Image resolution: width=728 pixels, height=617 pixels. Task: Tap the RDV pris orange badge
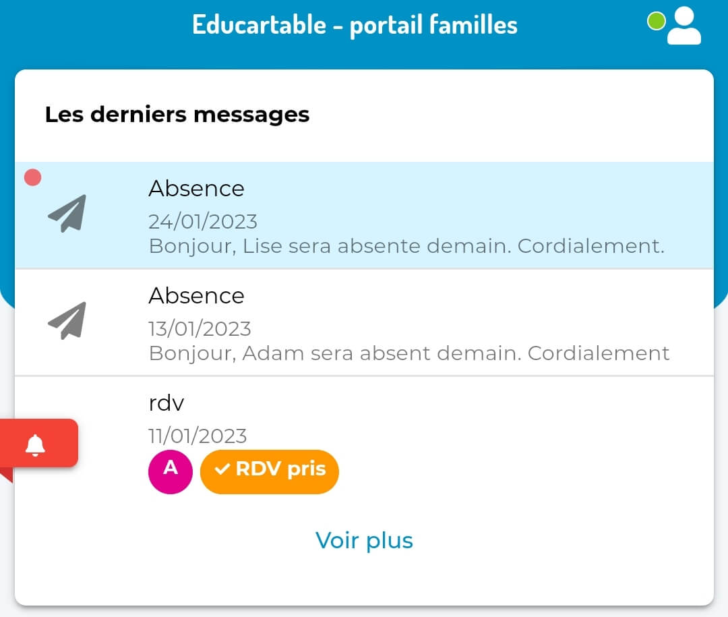[269, 471]
